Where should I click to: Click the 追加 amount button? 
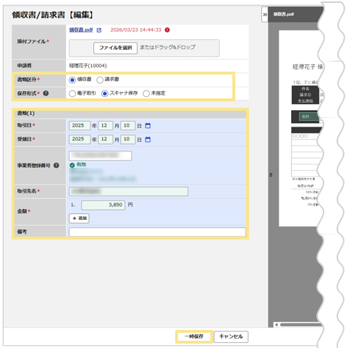(79, 218)
